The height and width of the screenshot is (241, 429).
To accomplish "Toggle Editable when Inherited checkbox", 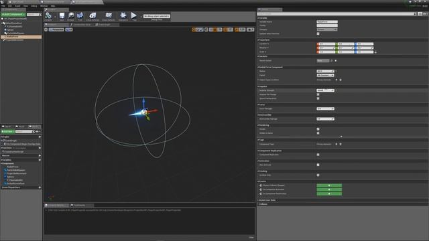I will [318, 33].
